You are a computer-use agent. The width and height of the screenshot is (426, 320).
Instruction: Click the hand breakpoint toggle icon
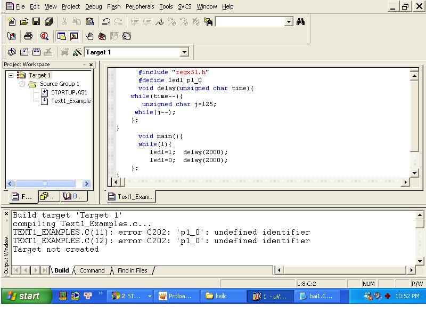(x=90, y=36)
